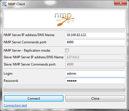The image size is (129, 111).
Task: Close the NMP Client window
Action: [x=121, y=3]
